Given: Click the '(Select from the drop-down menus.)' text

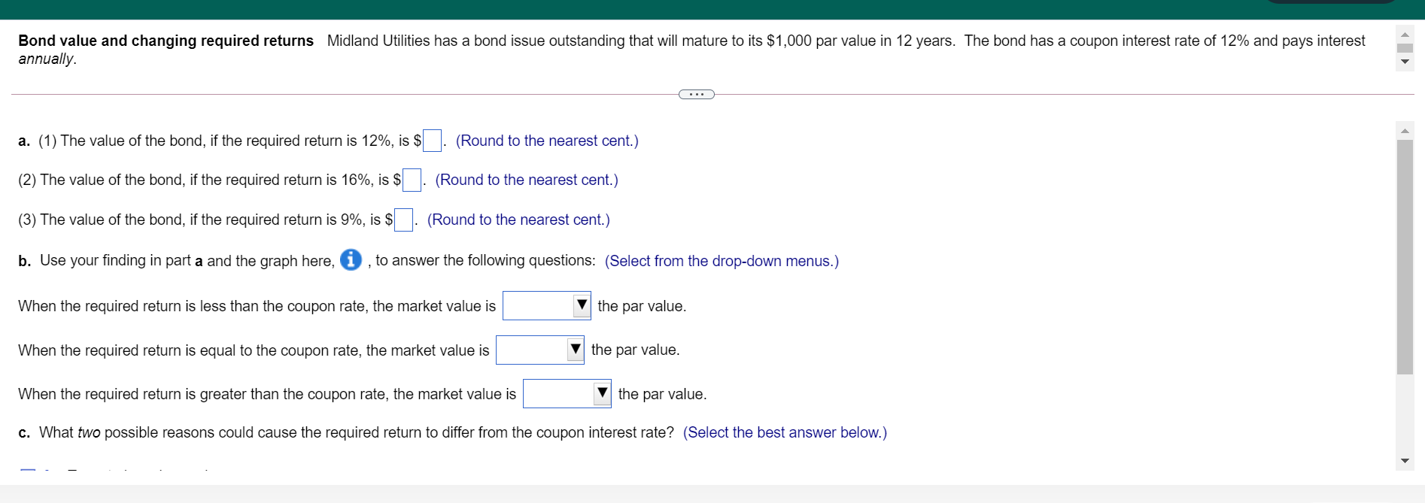Looking at the screenshot, I should 721,261.
